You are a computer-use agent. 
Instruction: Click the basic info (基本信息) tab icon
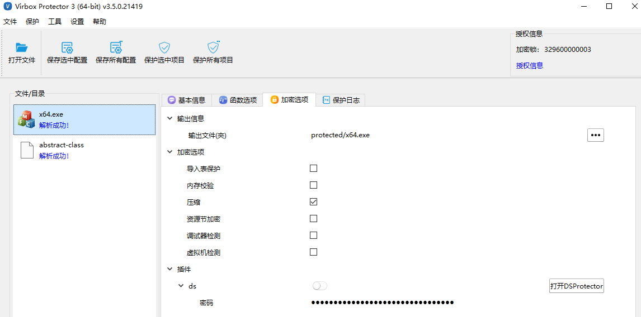[172, 100]
